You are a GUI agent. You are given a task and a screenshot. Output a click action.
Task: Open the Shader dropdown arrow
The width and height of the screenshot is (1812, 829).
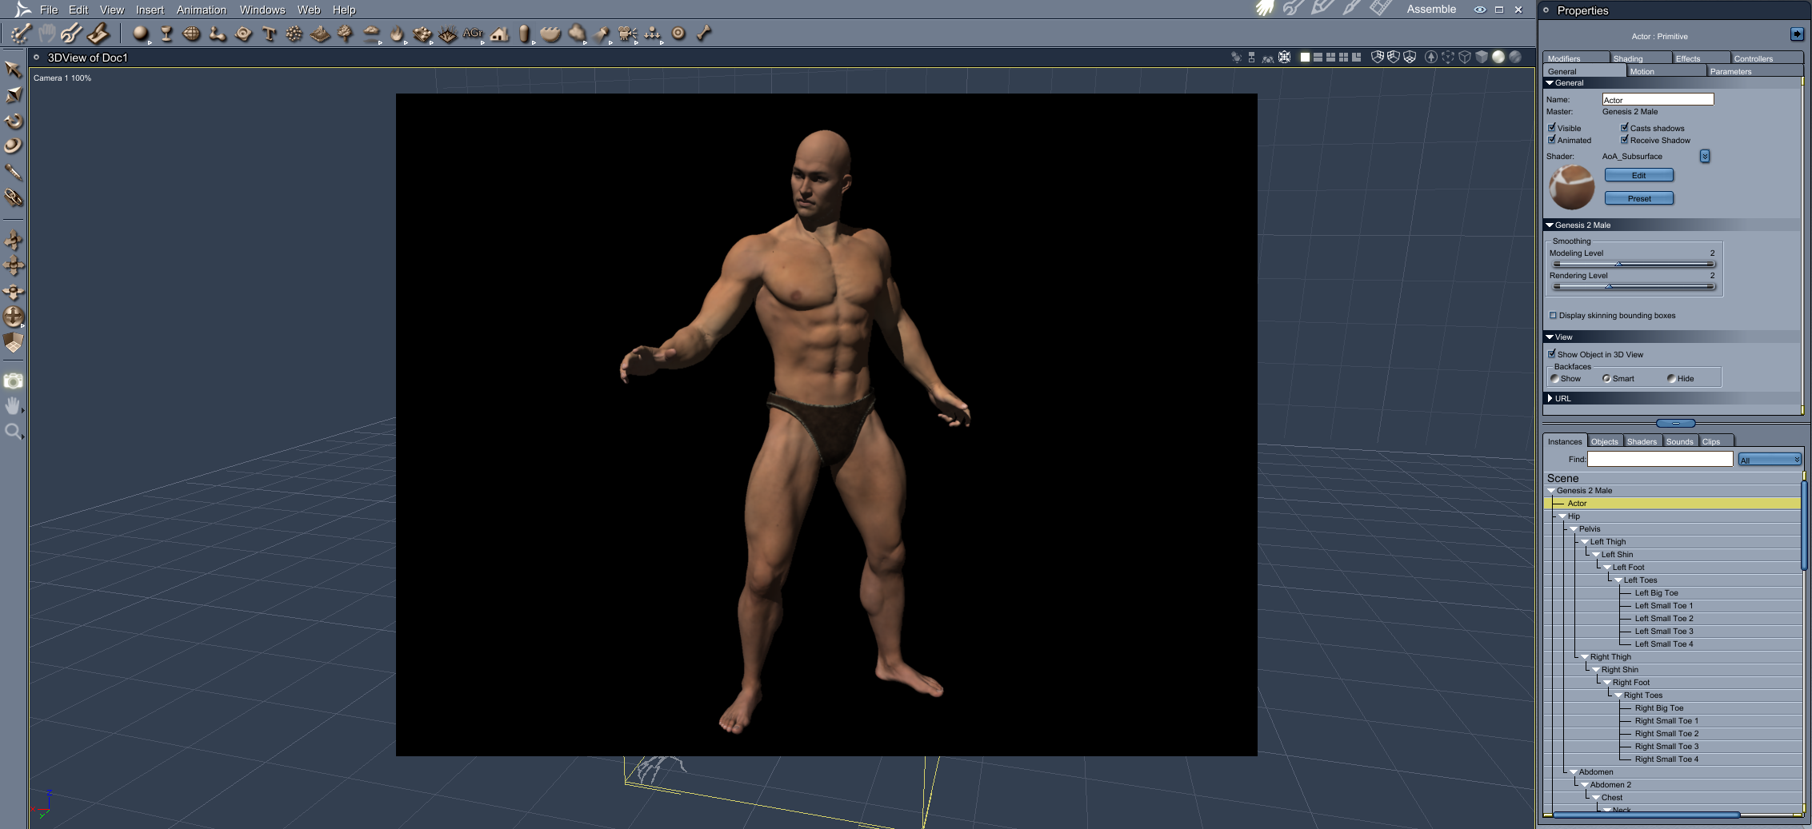point(1705,157)
